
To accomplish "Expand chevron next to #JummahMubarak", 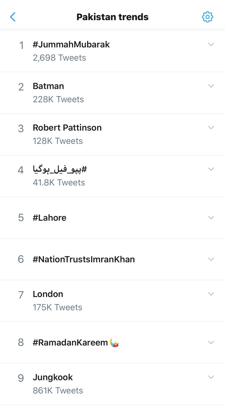I will tap(211, 44).
